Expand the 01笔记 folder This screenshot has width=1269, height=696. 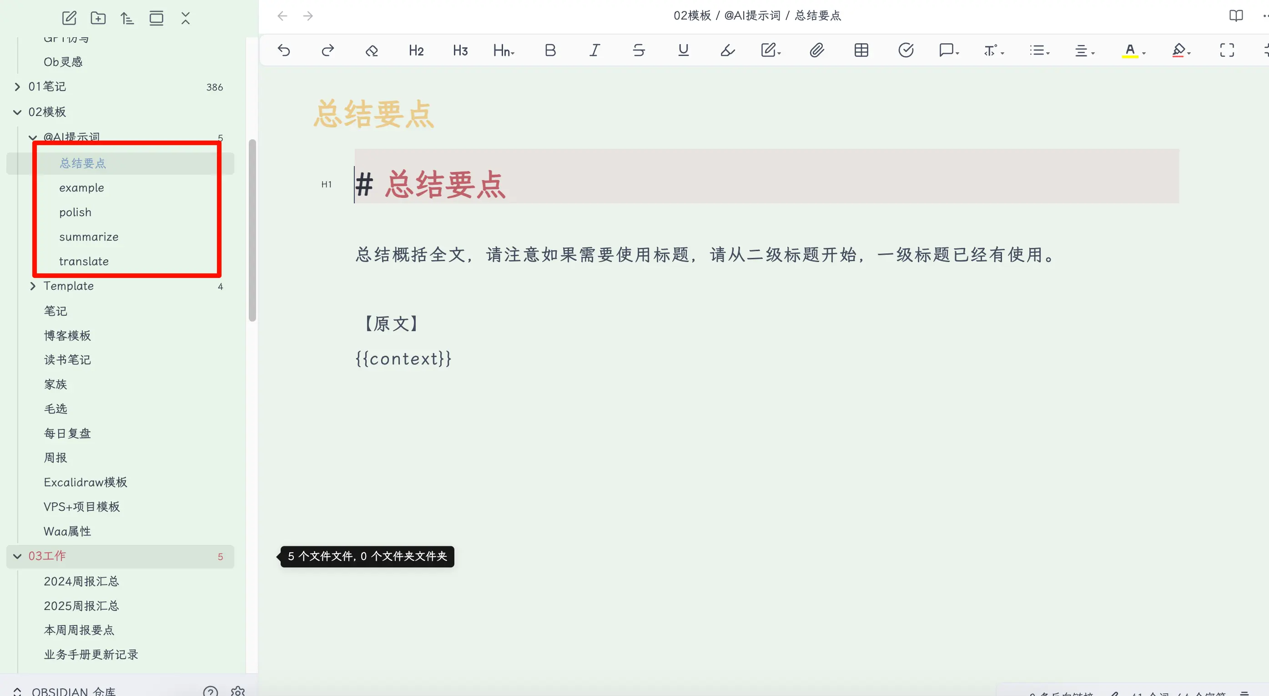pos(18,87)
